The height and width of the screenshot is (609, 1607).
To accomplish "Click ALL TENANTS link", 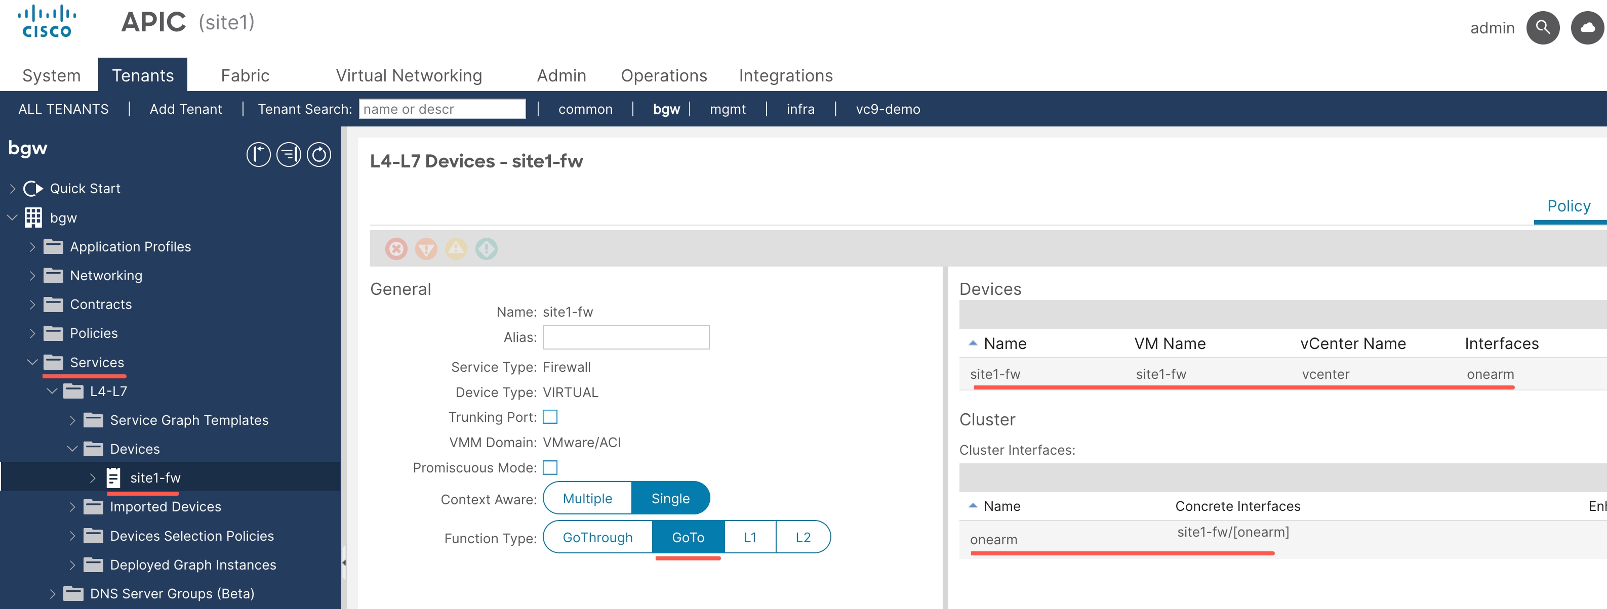I will point(64,109).
